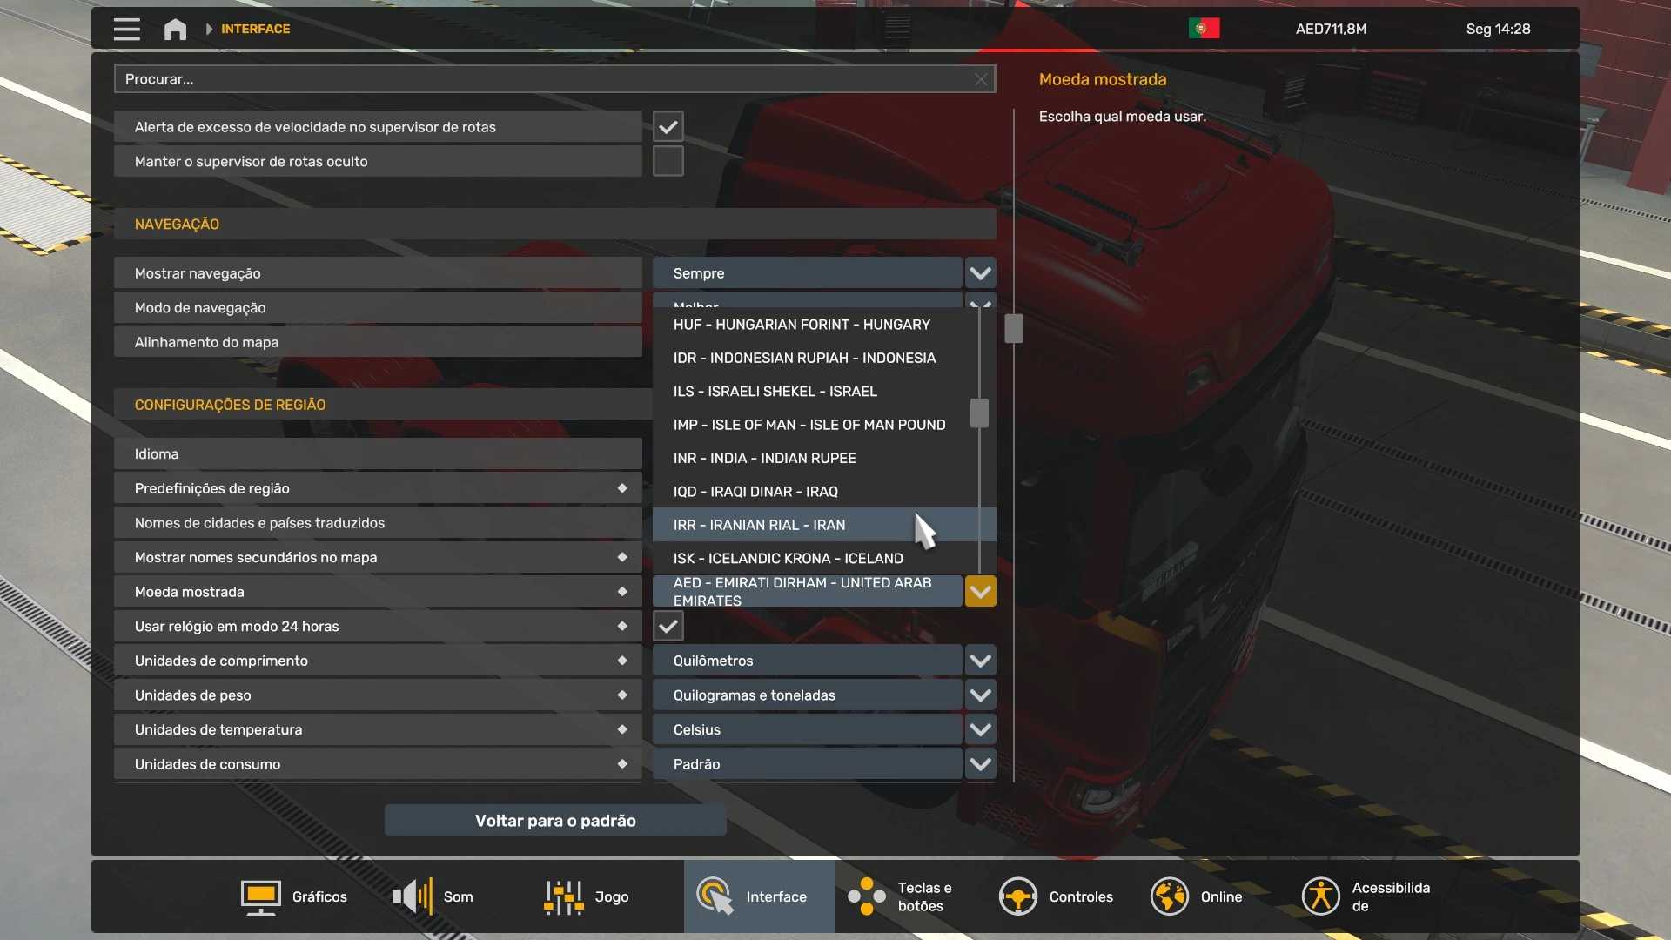Image resolution: width=1671 pixels, height=940 pixels.
Task: Toggle 24-hour clock mode checkbox
Action: (668, 627)
